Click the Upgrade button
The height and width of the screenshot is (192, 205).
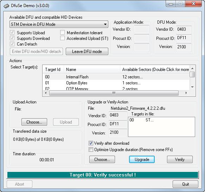(142, 160)
